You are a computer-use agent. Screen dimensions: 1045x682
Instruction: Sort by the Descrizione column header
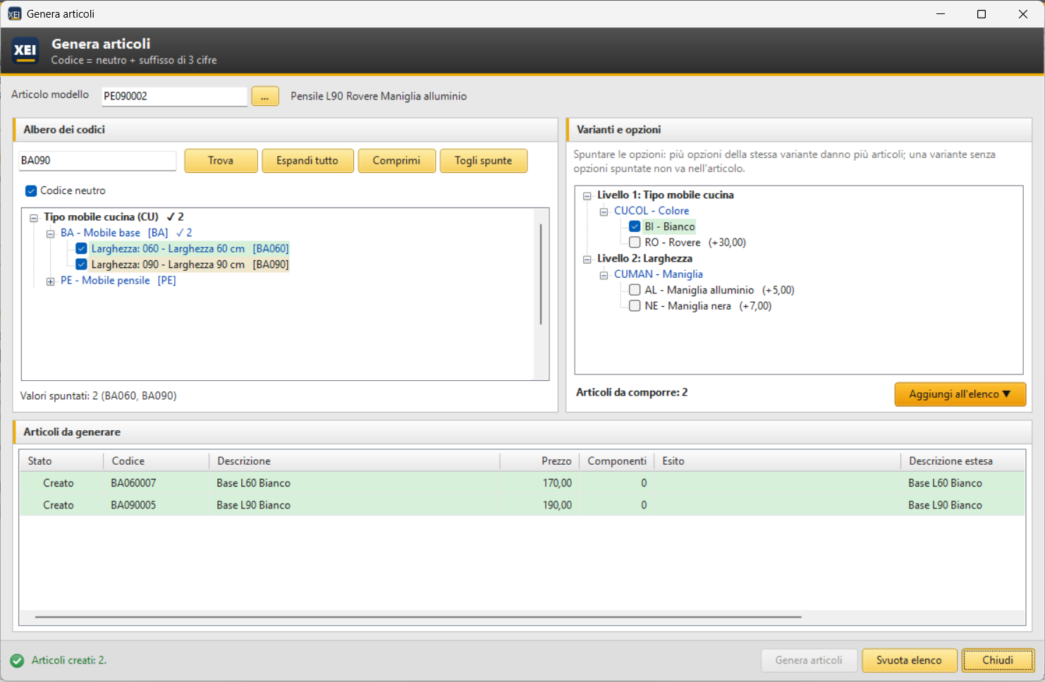coord(354,461)
